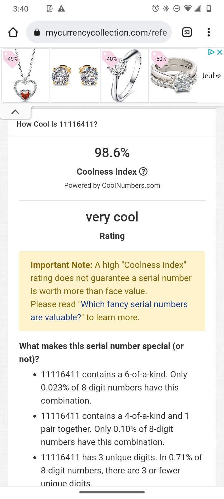Open the diamond stud earrings ad
This screenshot has width=224, height=499.
pos(75,75)
